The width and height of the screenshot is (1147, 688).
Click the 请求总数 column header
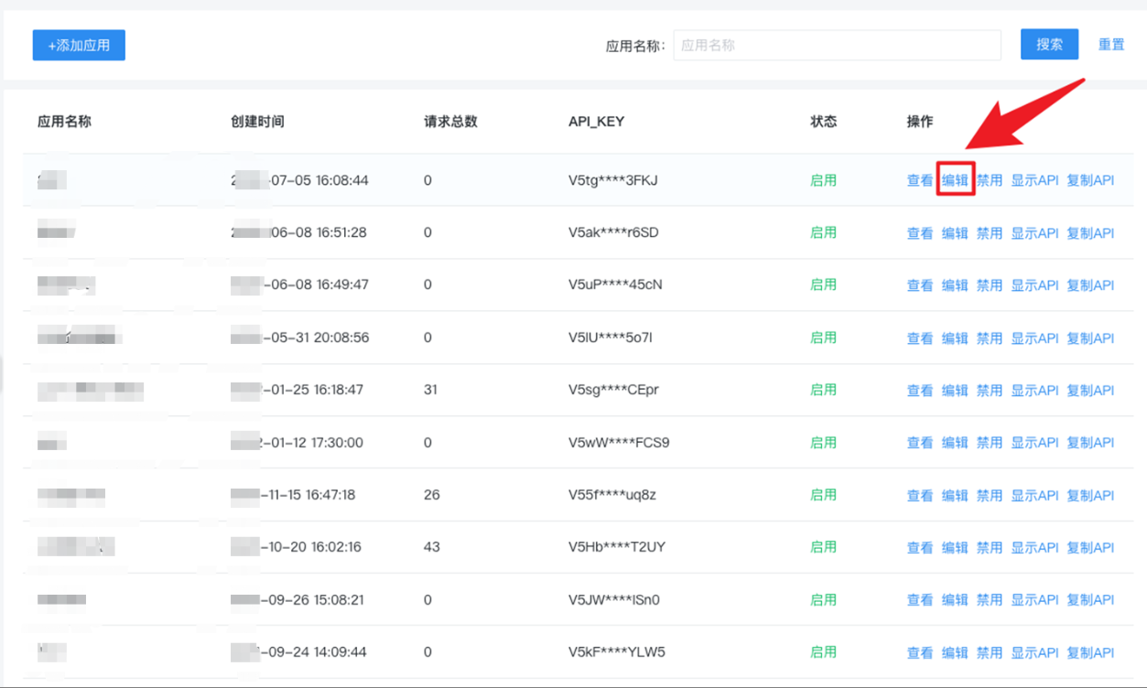point(450,122)
